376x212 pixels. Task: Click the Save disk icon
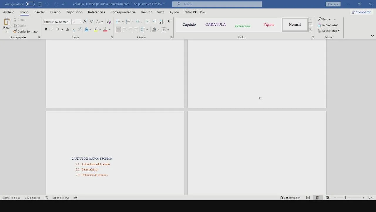coord(40,4)
